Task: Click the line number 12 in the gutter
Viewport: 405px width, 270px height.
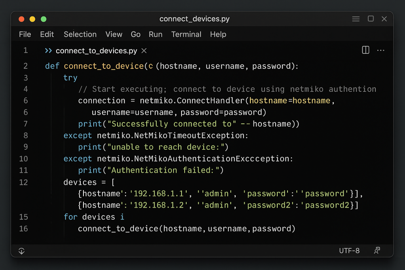Action: (x=24, y=182)
